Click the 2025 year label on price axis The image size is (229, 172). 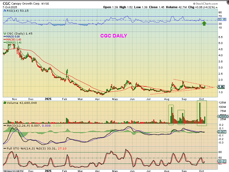click(48, 99)
